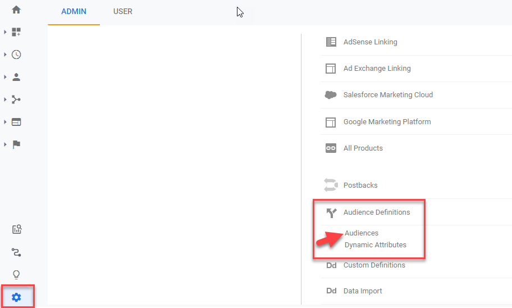
Task: Open Admin via the gear icon
Action: pyautogui.click(x=16, y=297)
